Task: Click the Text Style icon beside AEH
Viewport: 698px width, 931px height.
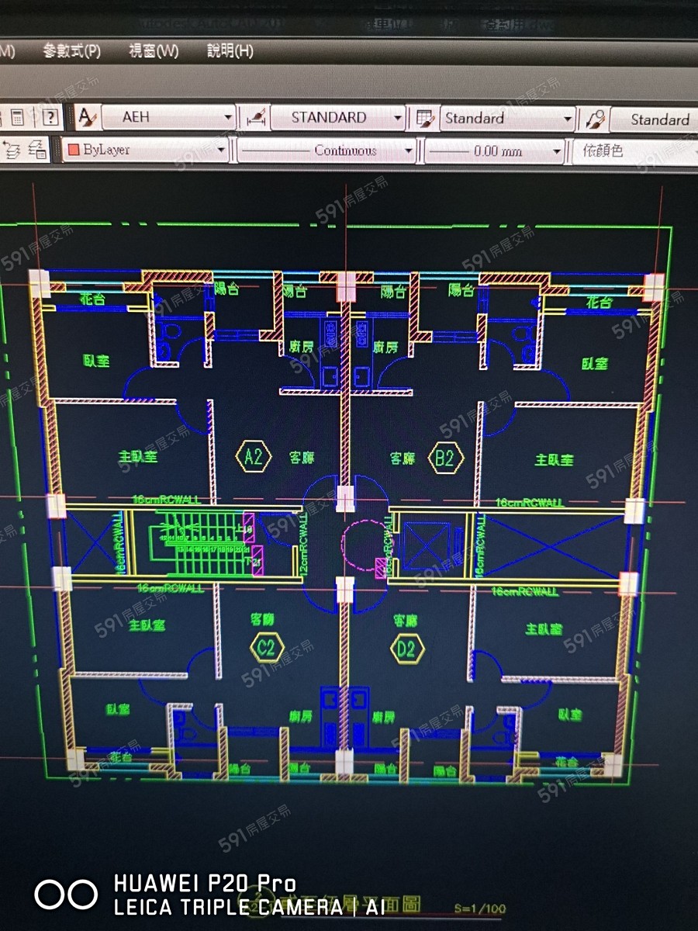Action: pos(88,118)
